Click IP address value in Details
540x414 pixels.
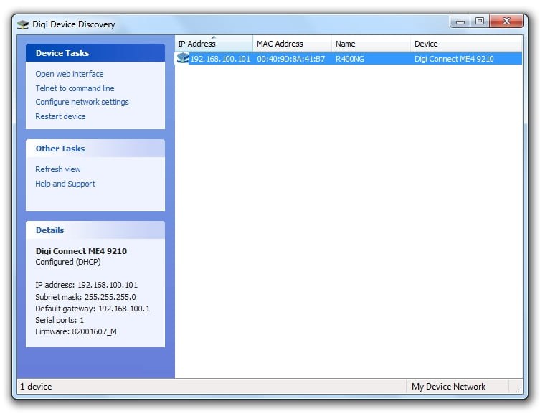pos(108,285)
